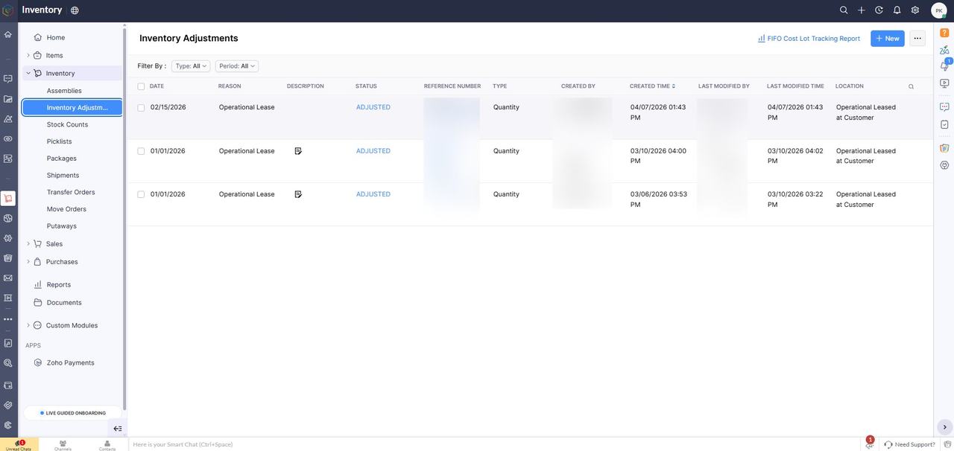Start Live Guided Onboarding
Image resolution: width=954 pixels, height=451 pixels.
[72, 412]
